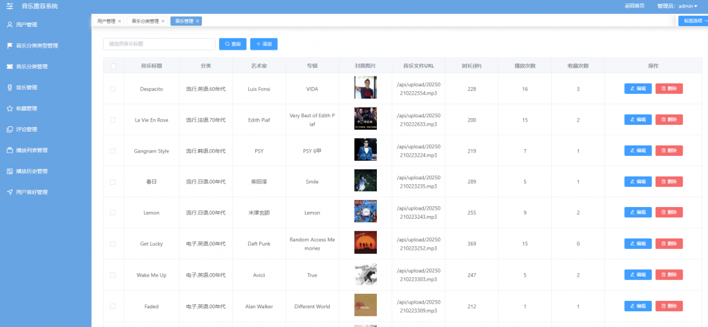The height and width of the screenshot is (327, 708).
Task: Click the 添加 add button
Action: pyautogui.click(x=263, y=44)
